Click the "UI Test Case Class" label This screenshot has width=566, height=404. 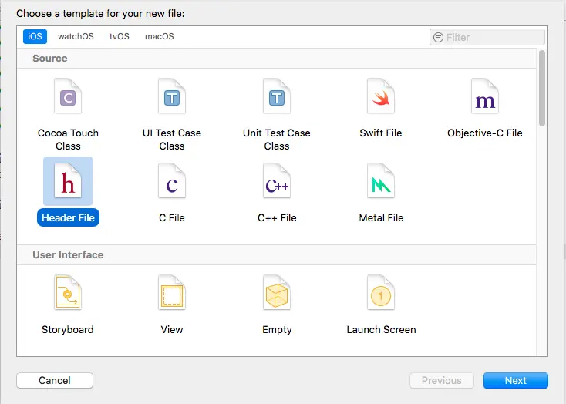click(172, 140)
